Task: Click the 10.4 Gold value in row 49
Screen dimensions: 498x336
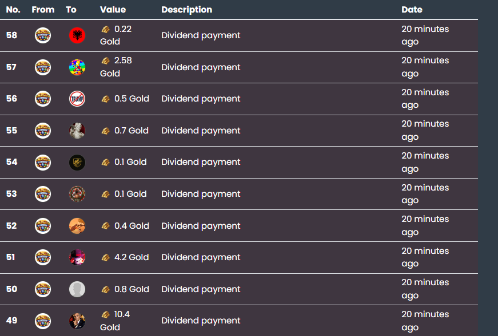Action: point(115,321)
